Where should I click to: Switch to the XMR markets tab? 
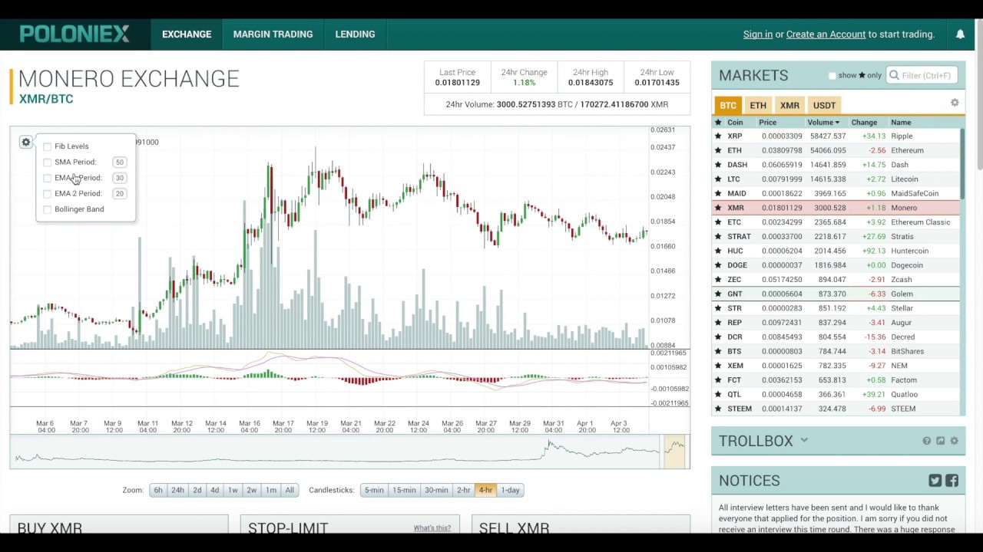789,105
